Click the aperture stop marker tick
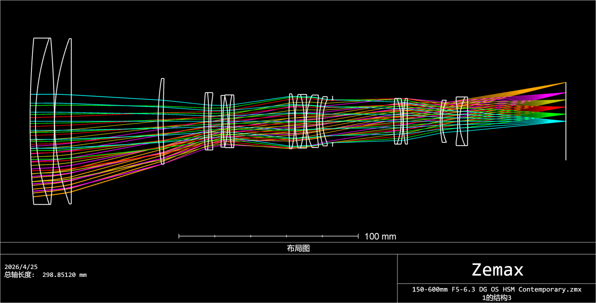 click(x=332, y=98)
